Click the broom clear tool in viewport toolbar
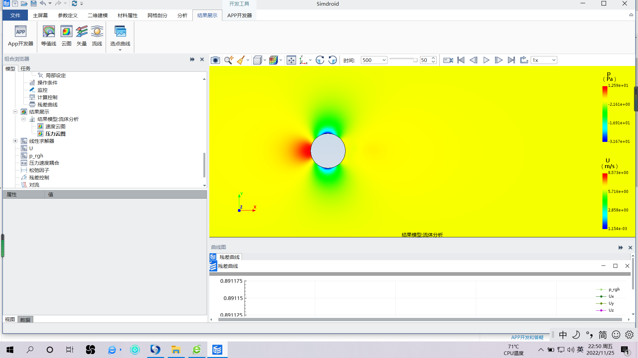Screen dimensions: 638x358 tap(241, 60)
